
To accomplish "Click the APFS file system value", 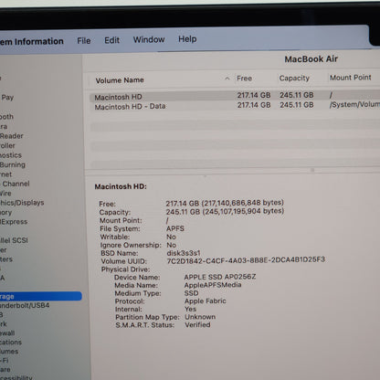I will (175, 228).
